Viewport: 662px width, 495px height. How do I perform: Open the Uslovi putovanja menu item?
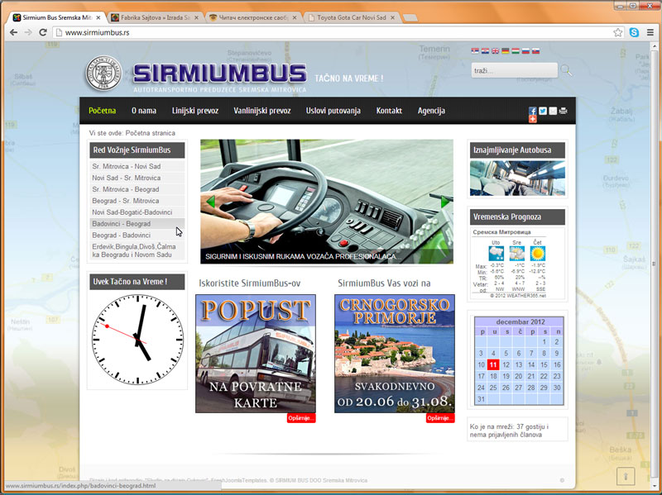333,111
